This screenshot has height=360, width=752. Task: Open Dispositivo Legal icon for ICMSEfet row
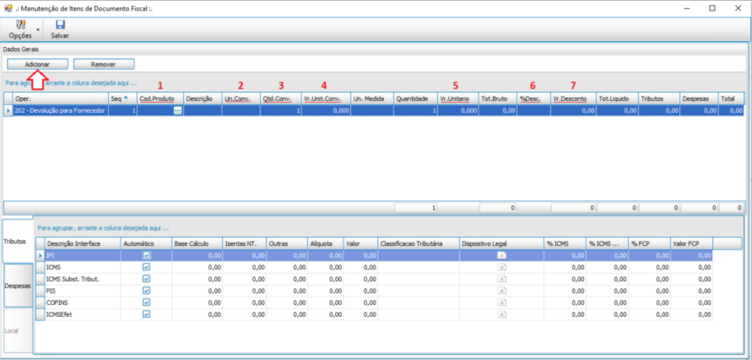click(x=502, y=314)
